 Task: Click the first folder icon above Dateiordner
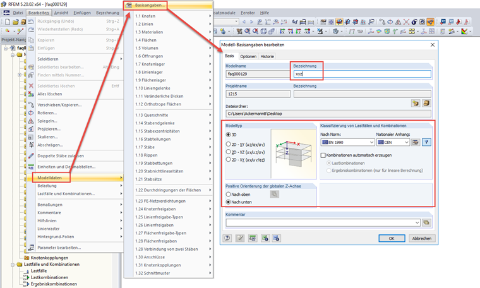(416, 103)
